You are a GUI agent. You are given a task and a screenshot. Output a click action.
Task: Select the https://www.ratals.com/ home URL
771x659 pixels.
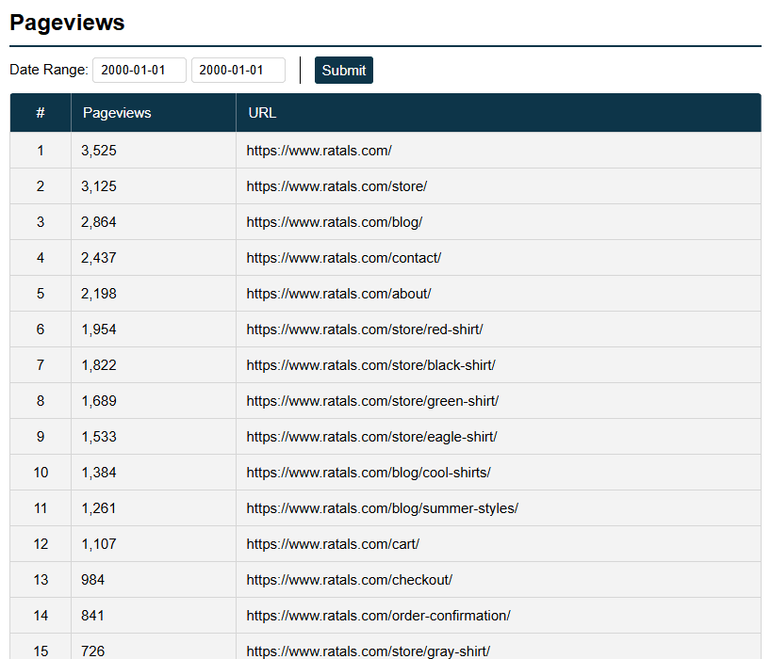[x=320, y=151]
